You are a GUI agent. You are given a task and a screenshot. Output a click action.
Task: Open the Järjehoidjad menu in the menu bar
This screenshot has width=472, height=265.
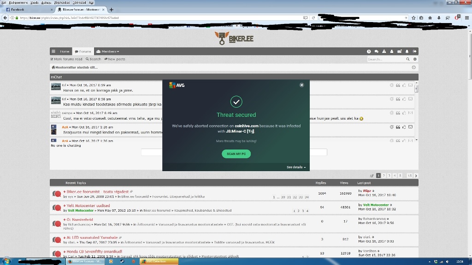[x=62, y=2]
